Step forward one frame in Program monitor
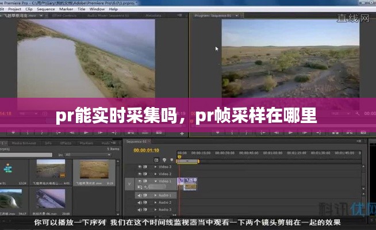376x230 pixels. tap(305, 132)
